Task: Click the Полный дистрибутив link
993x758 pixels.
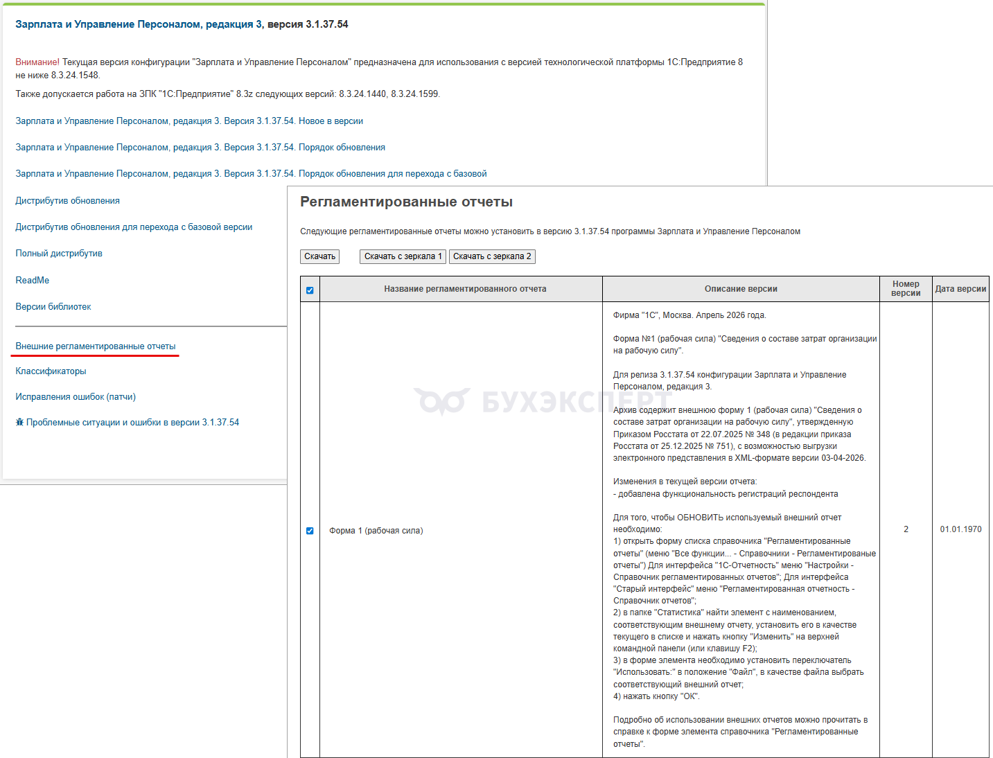Action: pyautogui.click(x=59, y=254)
